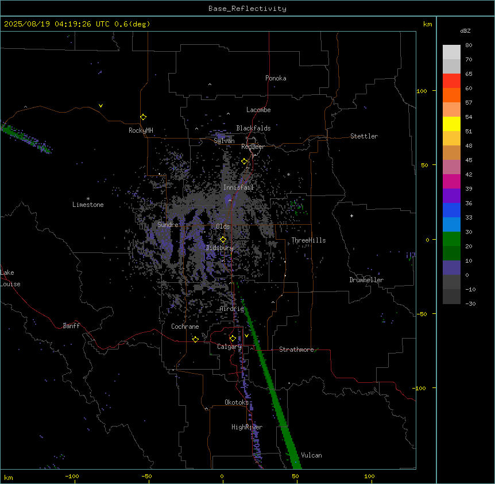The image size is (495, 484).
Task: Click the -50 tick label on vertical axis
Action: coord(421,314)
